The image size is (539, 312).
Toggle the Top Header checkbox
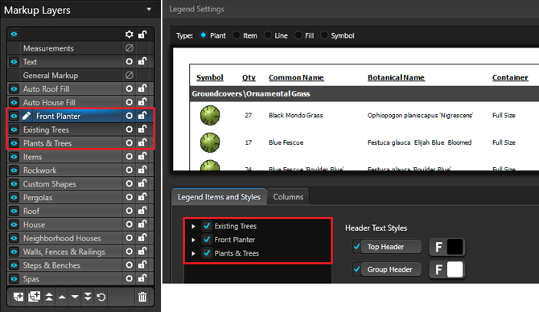point(357,246)
